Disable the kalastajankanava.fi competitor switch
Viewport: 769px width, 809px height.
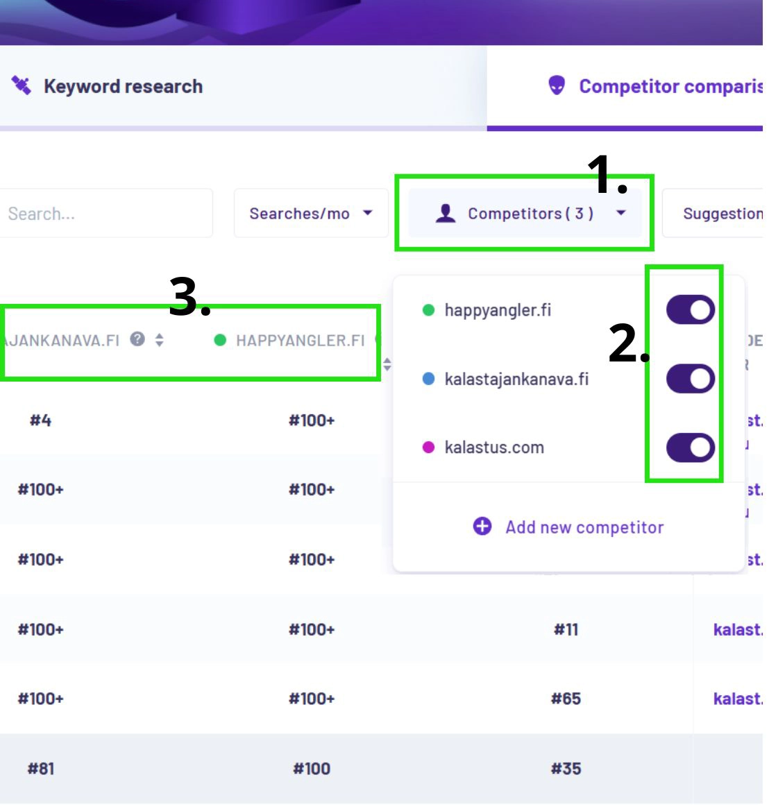coord(690,379)
